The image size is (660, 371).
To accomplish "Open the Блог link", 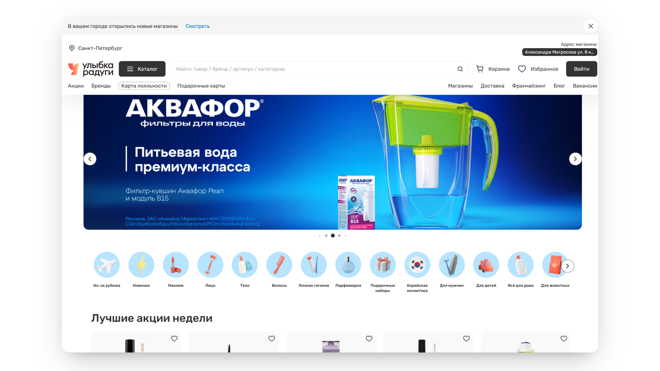I will pyautogui.click(x=559, y=86).
